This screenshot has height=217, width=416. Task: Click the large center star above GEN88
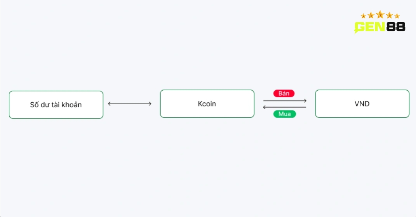[380, 14]
